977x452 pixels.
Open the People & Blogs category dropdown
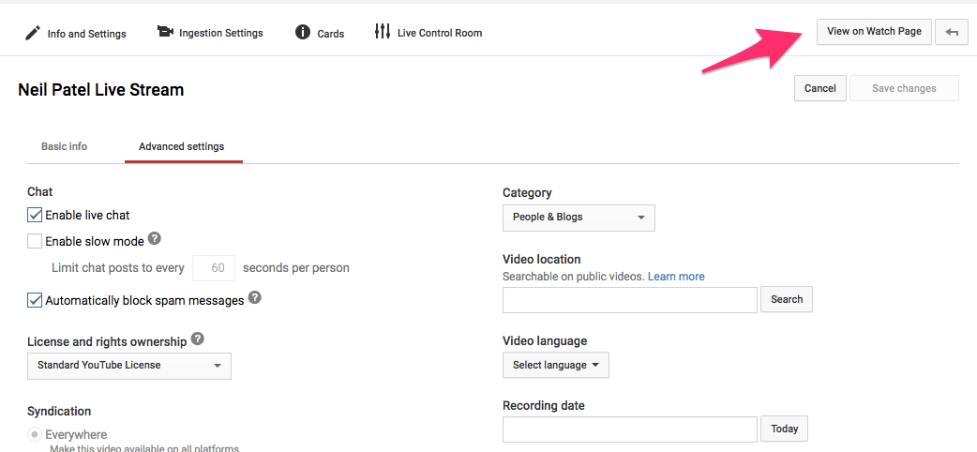579,218
